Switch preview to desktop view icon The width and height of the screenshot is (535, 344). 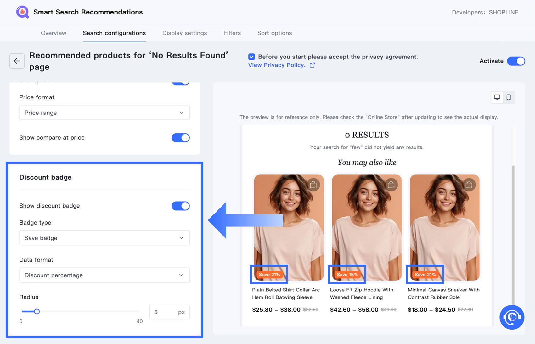[x=497, y=97]
